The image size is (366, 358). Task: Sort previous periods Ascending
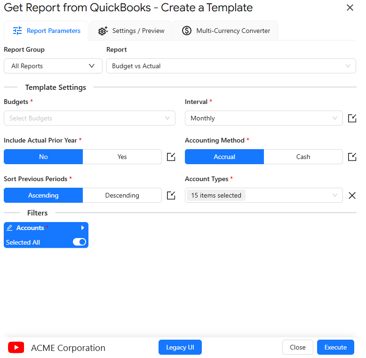coord(43,195)
